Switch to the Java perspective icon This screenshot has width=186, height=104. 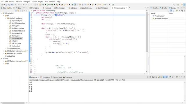point(182,5)
